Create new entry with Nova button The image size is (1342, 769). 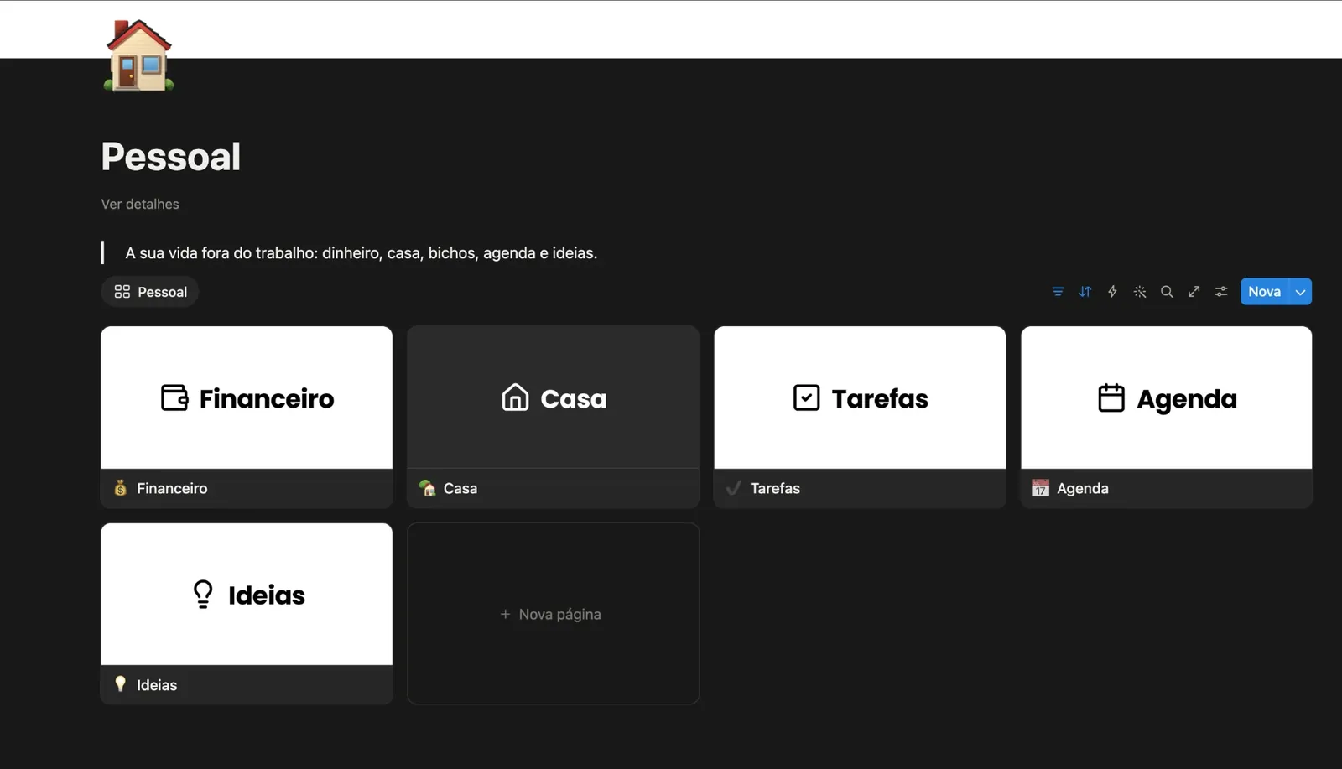click(x=1264, y=292)
